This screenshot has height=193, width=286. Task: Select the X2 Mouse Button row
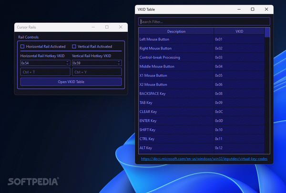click(x=202, y=84)
